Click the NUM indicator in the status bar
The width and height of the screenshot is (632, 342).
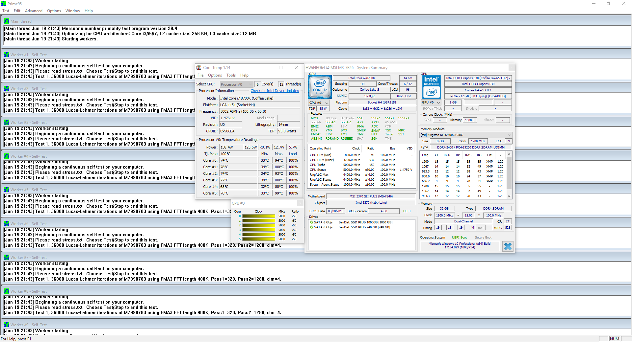click(614, 339)
